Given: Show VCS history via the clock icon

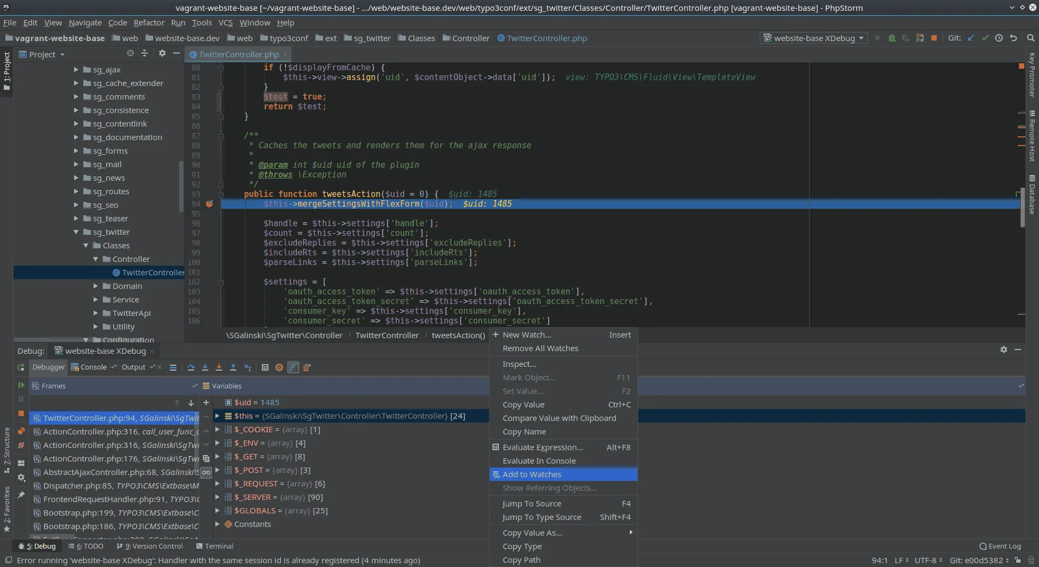Looking at the screenshot, I should 999,38.
